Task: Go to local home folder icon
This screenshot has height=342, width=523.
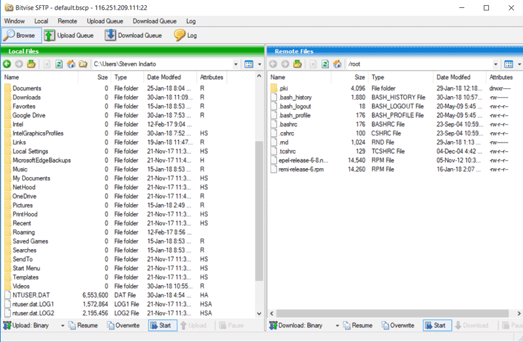Action: coord(71,64)
